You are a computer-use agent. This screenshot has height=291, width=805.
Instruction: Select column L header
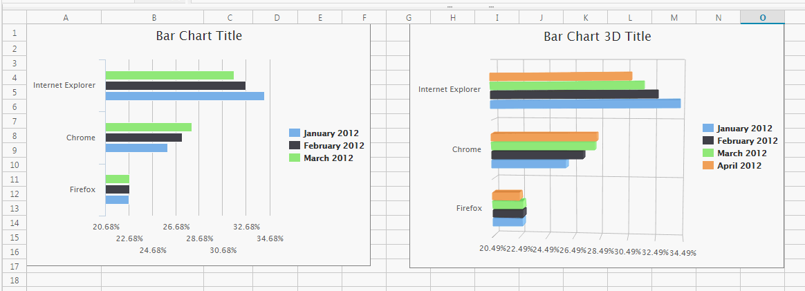(630, 17)
